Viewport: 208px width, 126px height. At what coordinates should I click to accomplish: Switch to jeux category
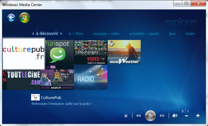click(172, 34)
